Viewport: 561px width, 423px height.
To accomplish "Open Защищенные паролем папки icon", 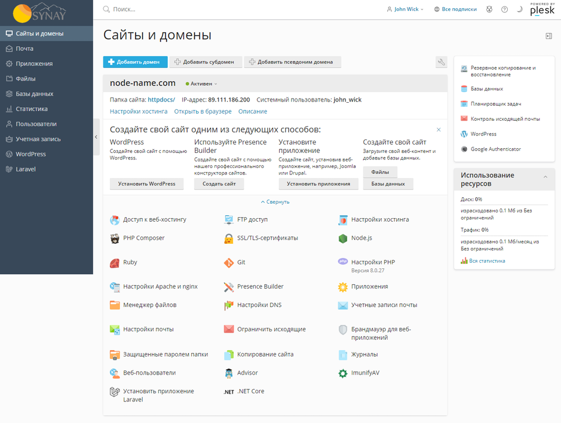I will tap(115, 355).
